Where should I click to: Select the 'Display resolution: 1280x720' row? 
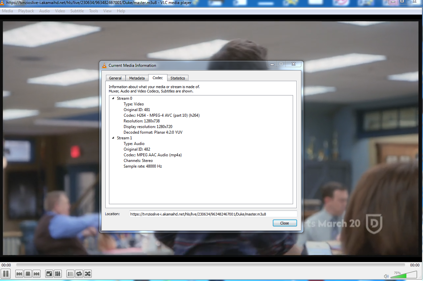pyautogui.click(x=148, y=127)
